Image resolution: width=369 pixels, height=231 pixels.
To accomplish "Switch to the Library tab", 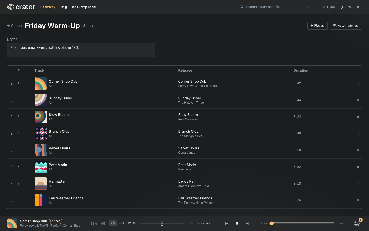I will [48, 7].
